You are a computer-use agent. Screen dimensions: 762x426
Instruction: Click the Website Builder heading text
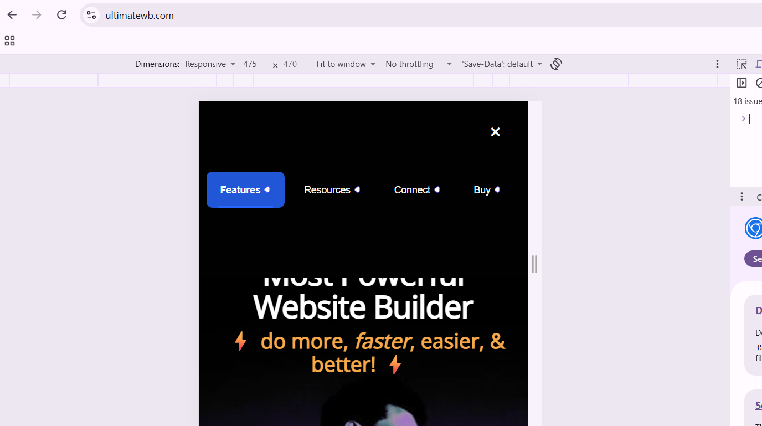click(363, 307)
